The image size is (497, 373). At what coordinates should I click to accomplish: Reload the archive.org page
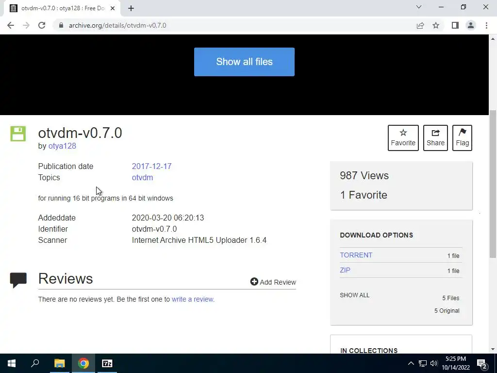pos(42,25)
